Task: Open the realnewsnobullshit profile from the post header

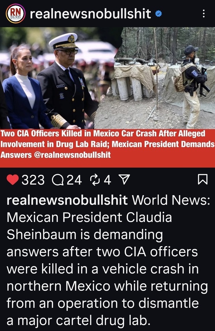Action: pos(90,14)
